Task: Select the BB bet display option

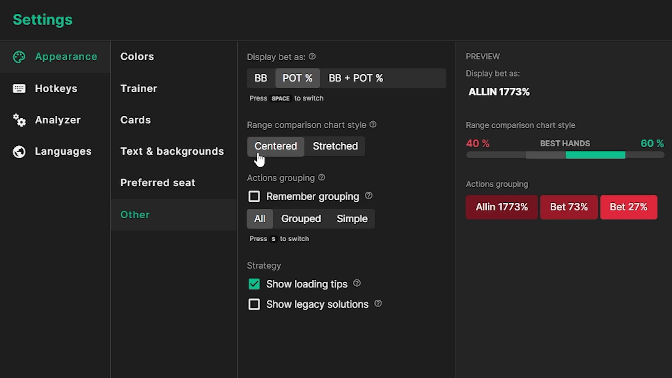Action: (x=260, y=78)
